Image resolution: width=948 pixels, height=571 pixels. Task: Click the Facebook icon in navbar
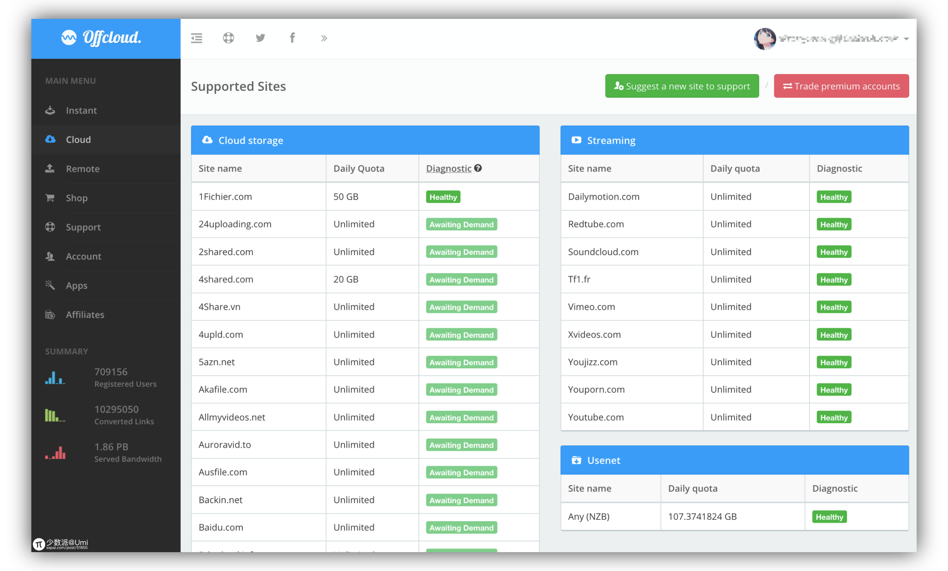293,38
